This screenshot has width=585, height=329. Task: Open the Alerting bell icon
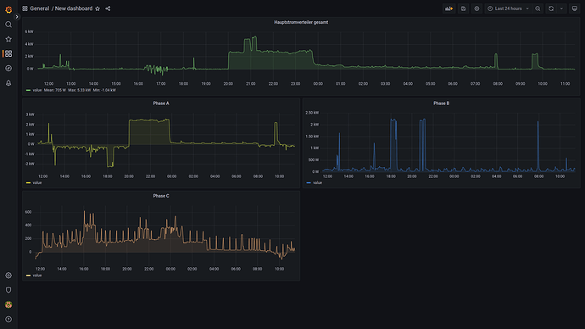pos(8,83)
